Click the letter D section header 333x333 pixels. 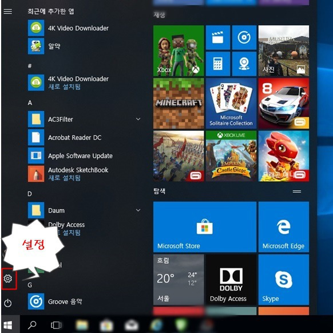pos(30,194)
